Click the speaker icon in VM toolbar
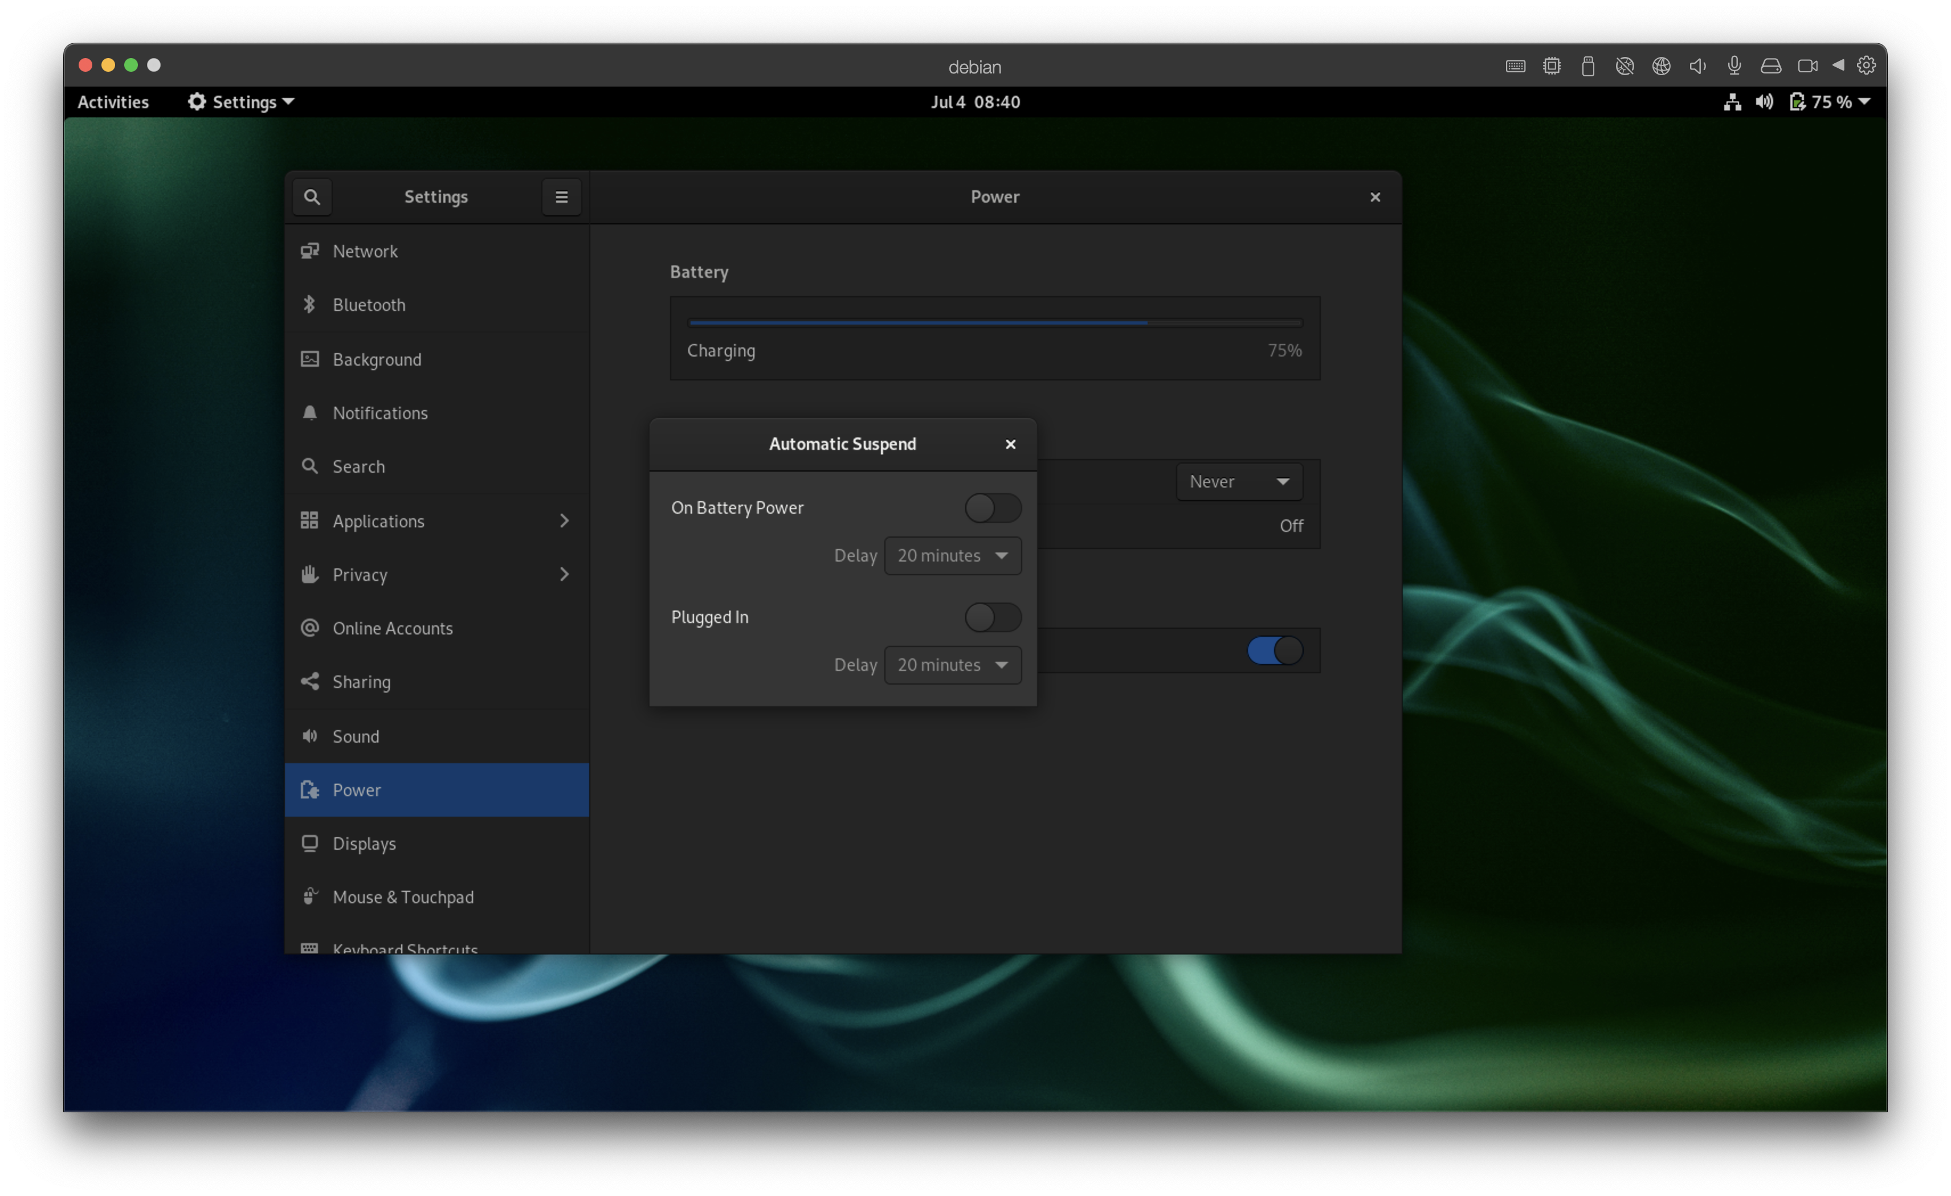Image resolution: width=1951 pixels, height=1196 pixels. tap(1697, 65)
